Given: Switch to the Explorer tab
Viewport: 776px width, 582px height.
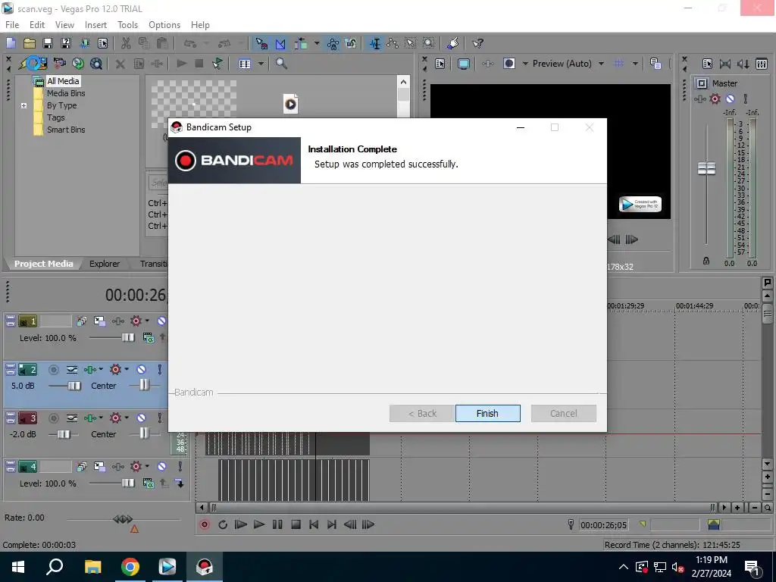Looking at the screenshot, I should click(x=105, y=264).
